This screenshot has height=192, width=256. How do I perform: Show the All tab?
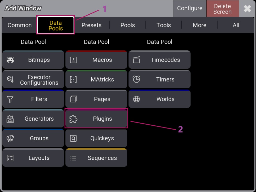236,25
